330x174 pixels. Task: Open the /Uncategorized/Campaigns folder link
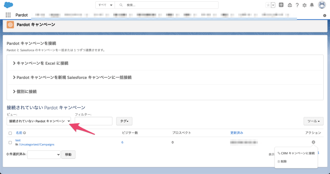pos(37,144)
